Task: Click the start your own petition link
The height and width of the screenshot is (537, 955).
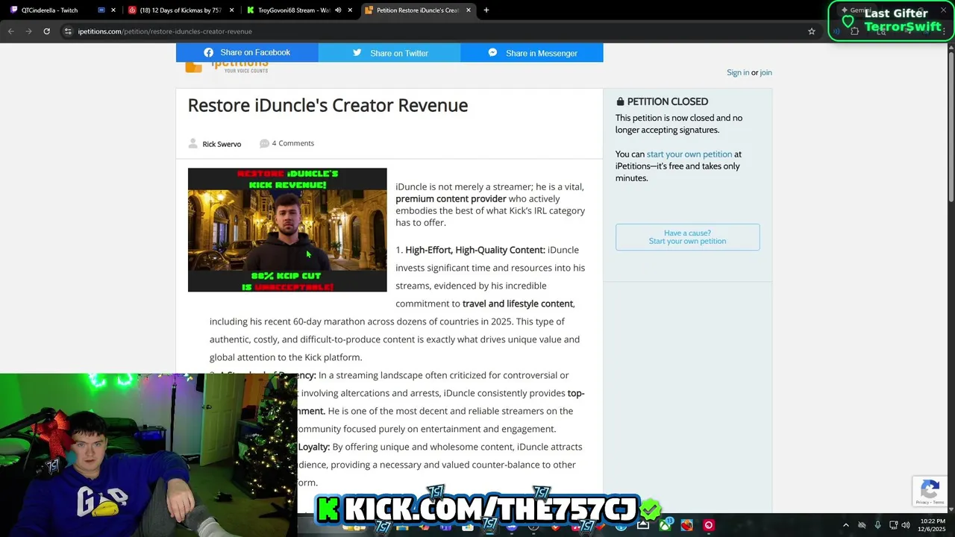Action: pyautogui.click(x=689, y=154)
